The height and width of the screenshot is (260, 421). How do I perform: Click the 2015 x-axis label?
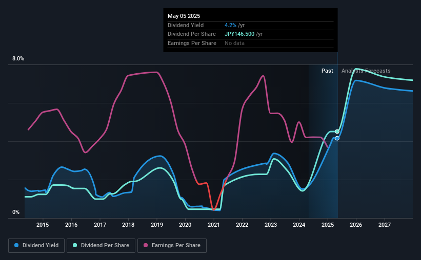[x=43, y=225]
